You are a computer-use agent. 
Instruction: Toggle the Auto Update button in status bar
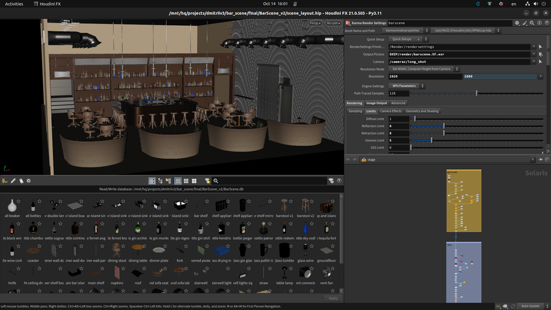coord(530,306)
